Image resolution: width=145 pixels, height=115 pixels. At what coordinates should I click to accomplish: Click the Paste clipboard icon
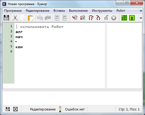tap(30, 18)
